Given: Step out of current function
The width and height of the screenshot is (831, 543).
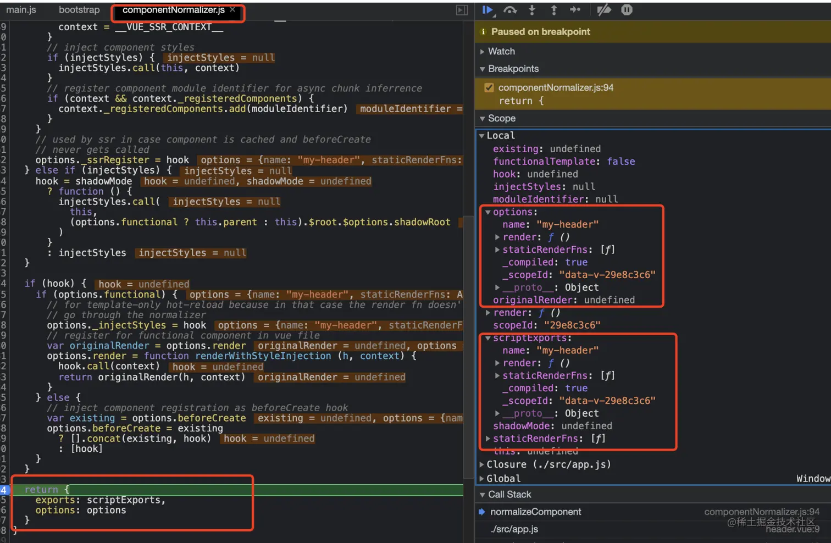Looking at the screenshot, I should click(554, 10).
